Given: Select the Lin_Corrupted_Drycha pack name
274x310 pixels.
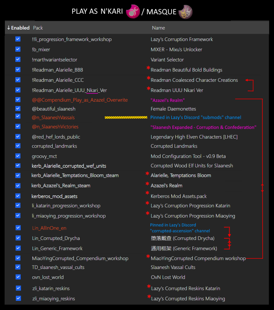Looking at the screenshot, I should 56,238.
